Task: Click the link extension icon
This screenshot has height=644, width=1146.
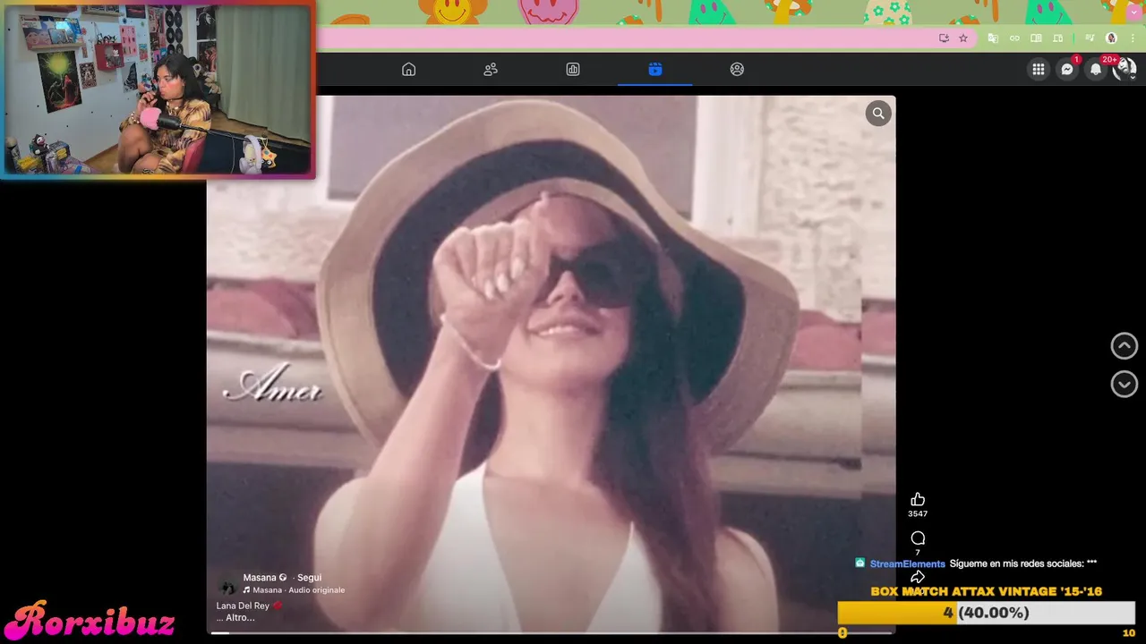Action: [x=1014, y=38]
